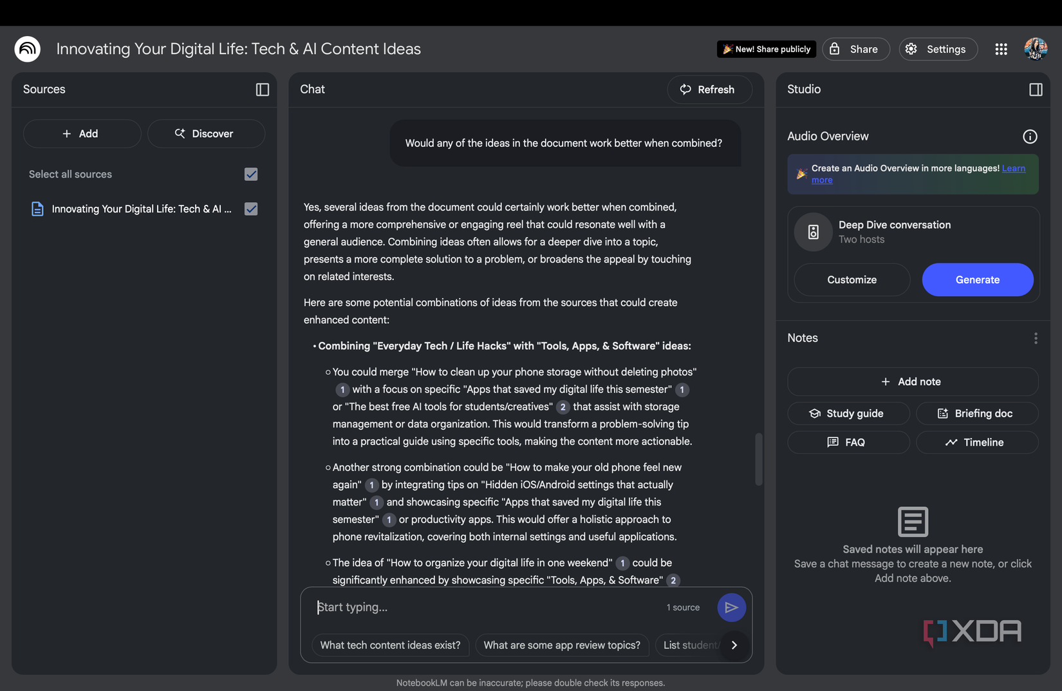Viewport: 1062px width, 691px height.
Task: Show more suggested questions
Action: tap(734, 645)
